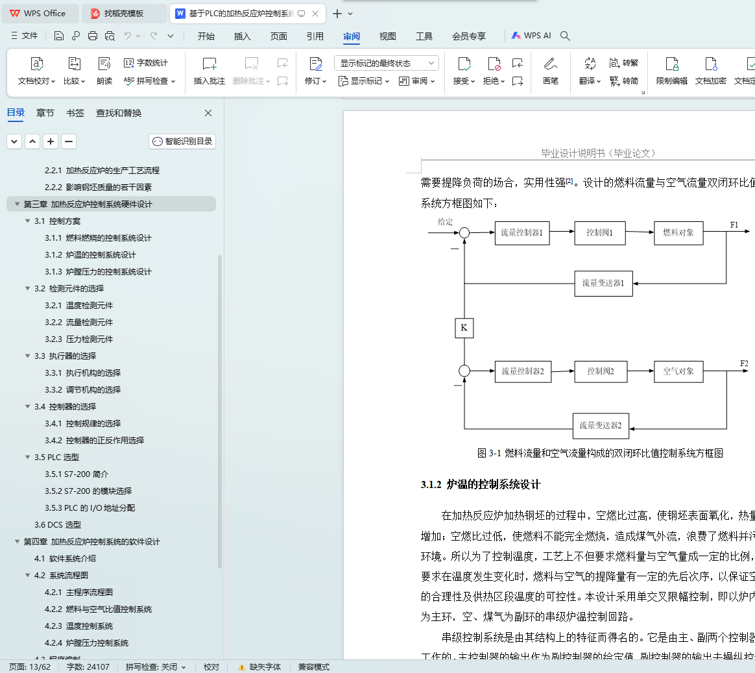Click the Print icon in quick toolbar
This screenshot has width=755, height=673.
coord(93,36)
